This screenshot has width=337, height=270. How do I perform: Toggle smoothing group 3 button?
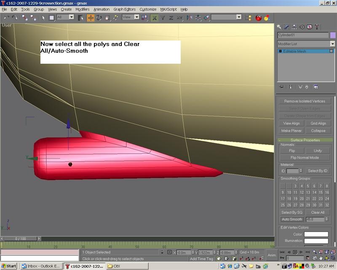(x=295, y=186)
